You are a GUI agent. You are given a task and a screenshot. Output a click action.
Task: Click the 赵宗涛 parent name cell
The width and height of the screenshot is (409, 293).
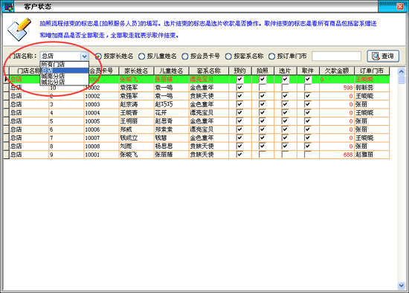tap(136, 104)
